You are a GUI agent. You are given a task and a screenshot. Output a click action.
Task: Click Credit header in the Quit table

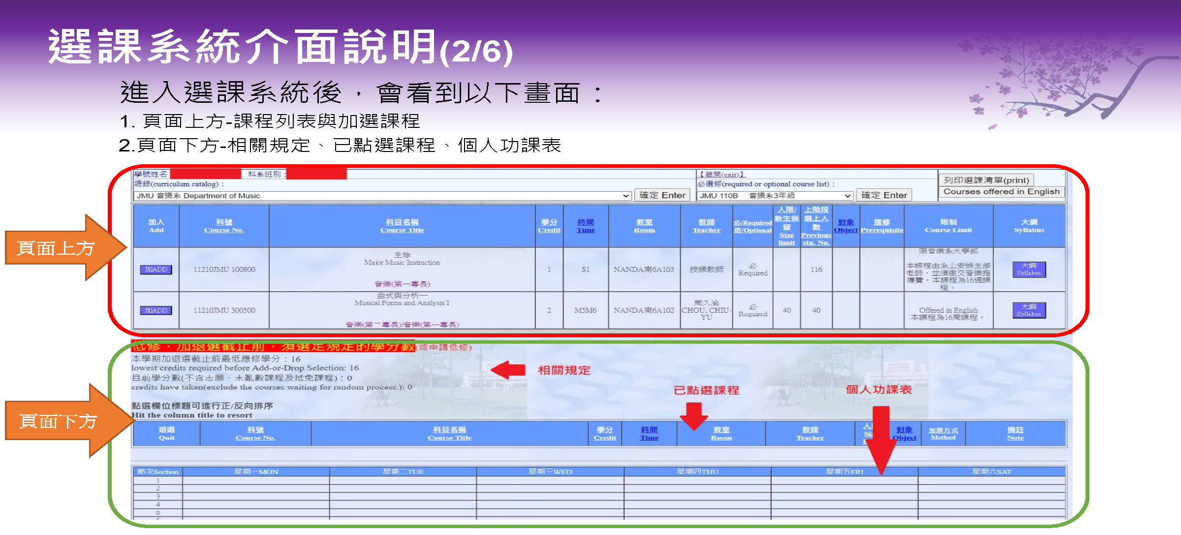(x=605, y=434)
